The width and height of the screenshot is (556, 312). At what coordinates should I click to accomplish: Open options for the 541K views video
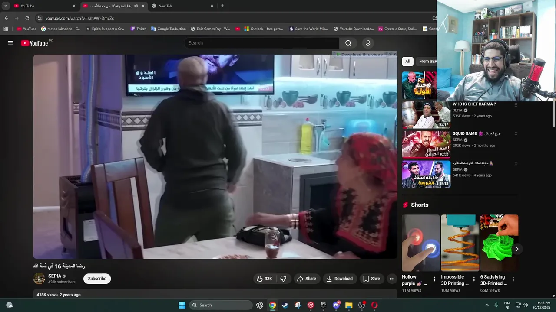pos(516,164)
